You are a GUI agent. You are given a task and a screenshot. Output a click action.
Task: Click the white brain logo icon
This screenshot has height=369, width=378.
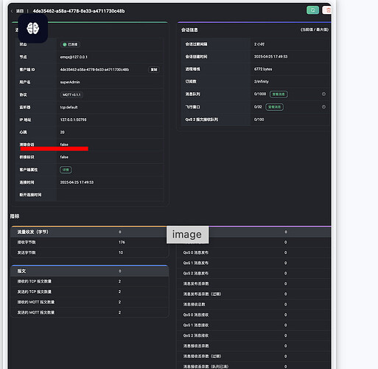pos(33,28)
